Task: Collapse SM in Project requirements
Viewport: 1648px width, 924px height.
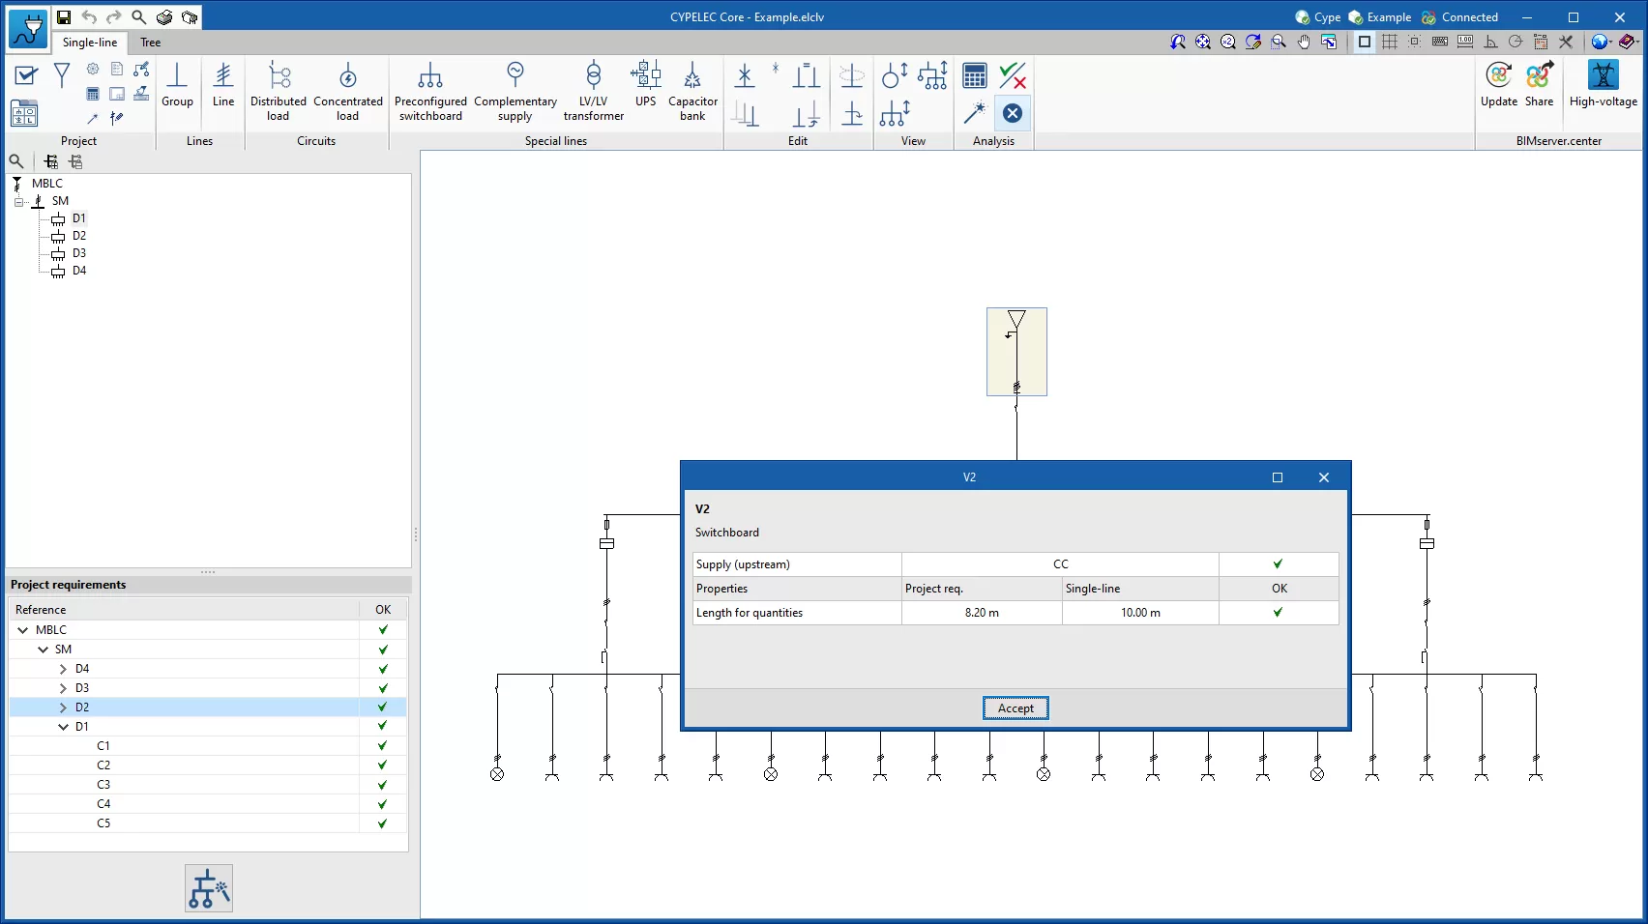Action: coord(44,650)
